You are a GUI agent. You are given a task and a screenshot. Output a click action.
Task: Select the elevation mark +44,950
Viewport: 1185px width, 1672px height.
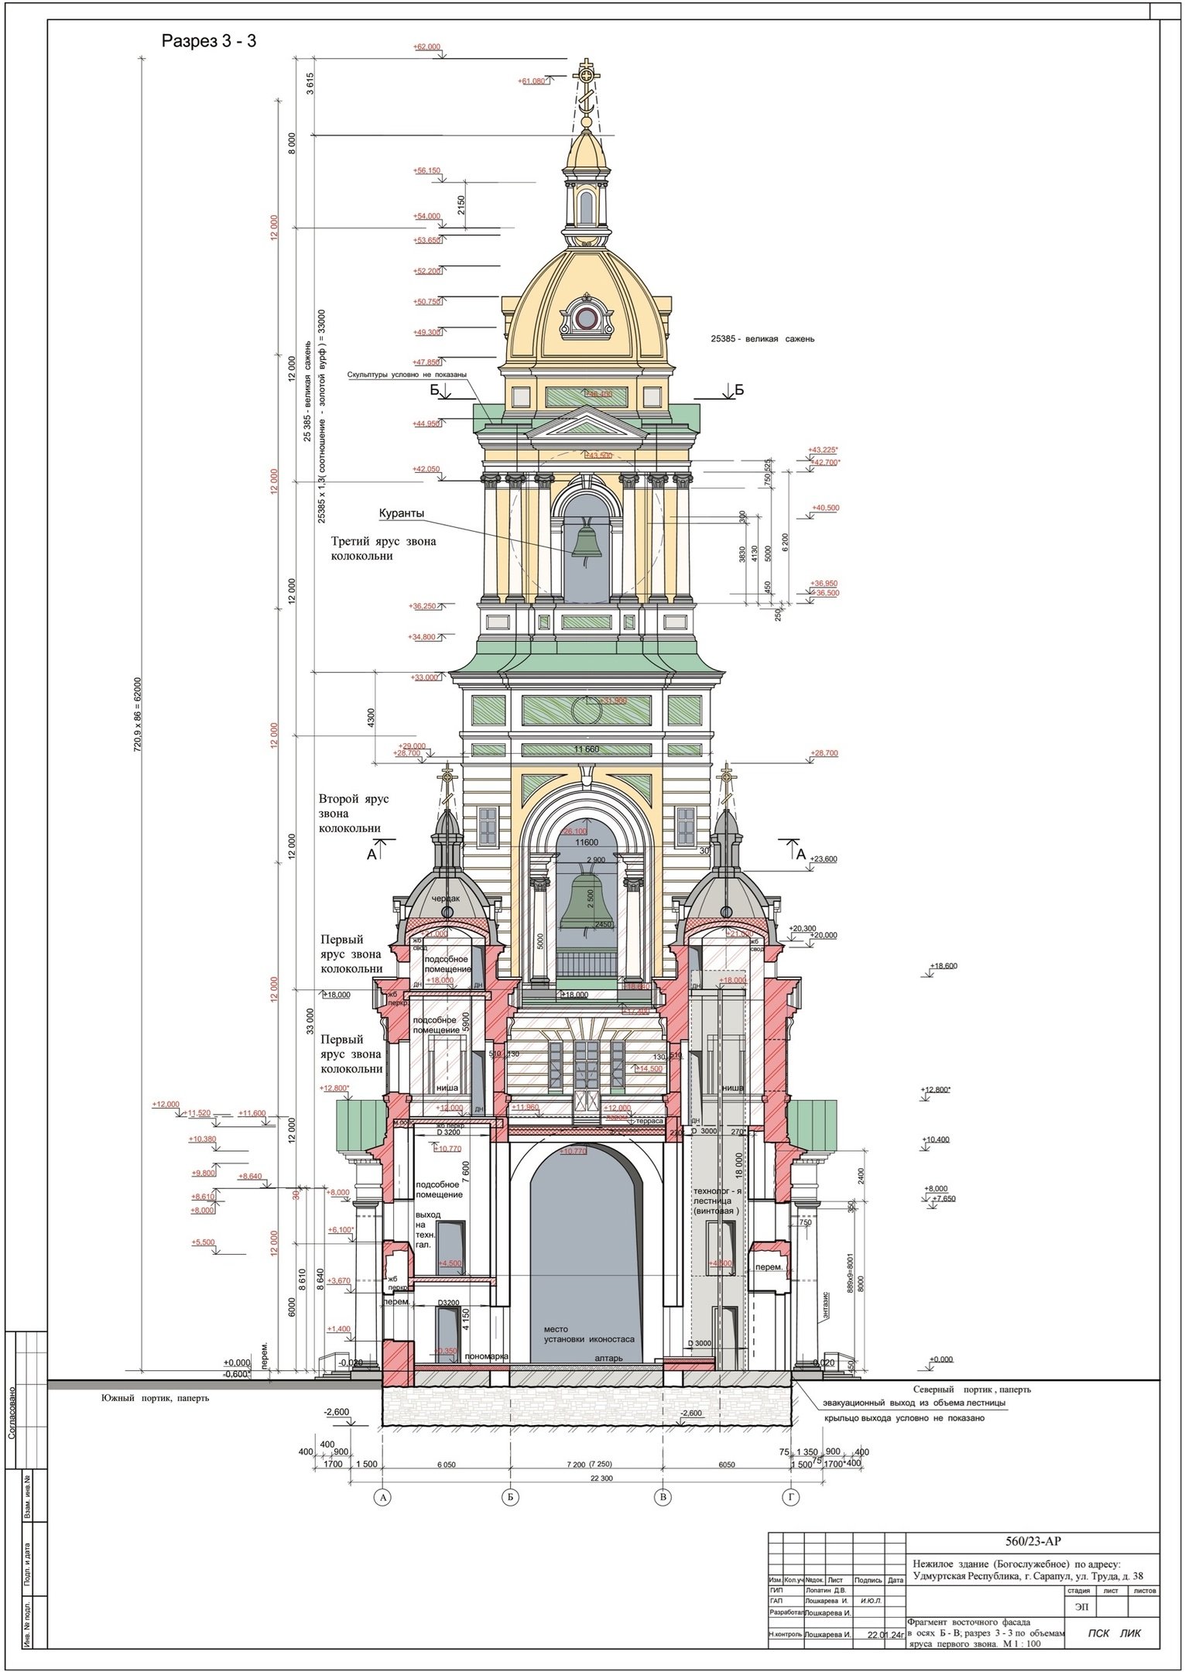pos(427,423)
